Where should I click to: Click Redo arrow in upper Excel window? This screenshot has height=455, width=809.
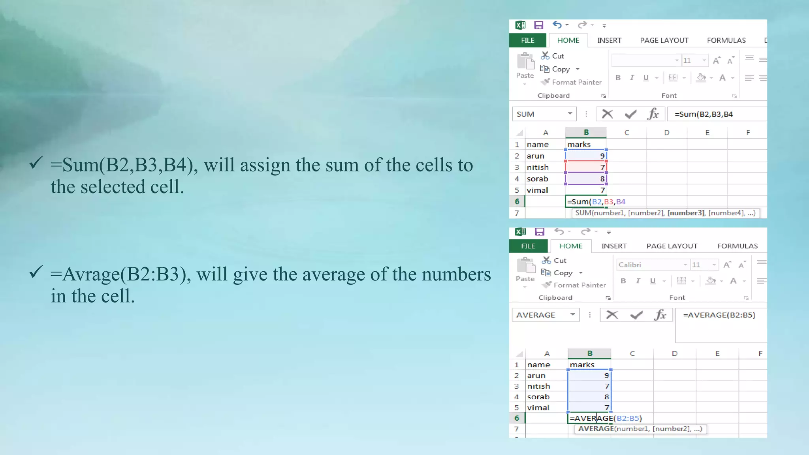point(582,25)
